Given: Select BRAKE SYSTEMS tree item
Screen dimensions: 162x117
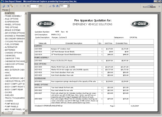Looking at the screenshot, I should 13,30.
